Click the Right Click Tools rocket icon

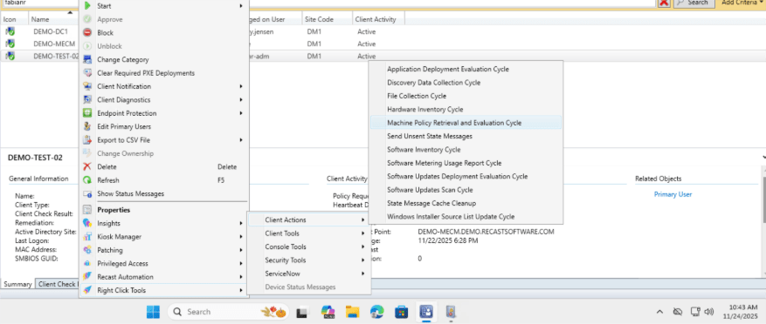87,290
